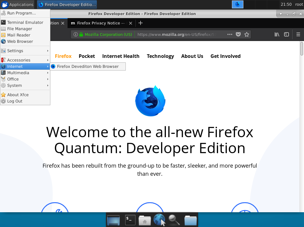Select the highlighted Internet submenu
The width and height of the screenshot is (304, 227).
coord(25,67)
